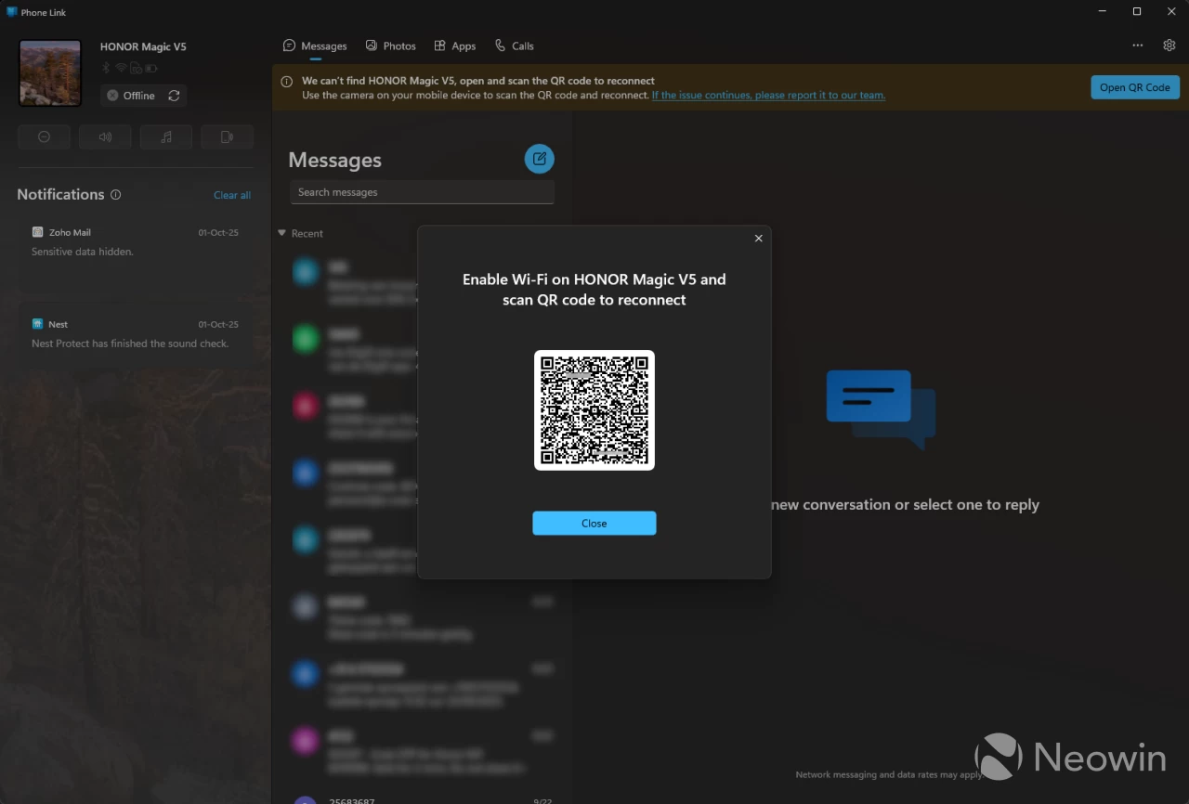This screenshot has height=804, width=1189.
Task: Open Phone Link settings gear
Action: 1169,45
